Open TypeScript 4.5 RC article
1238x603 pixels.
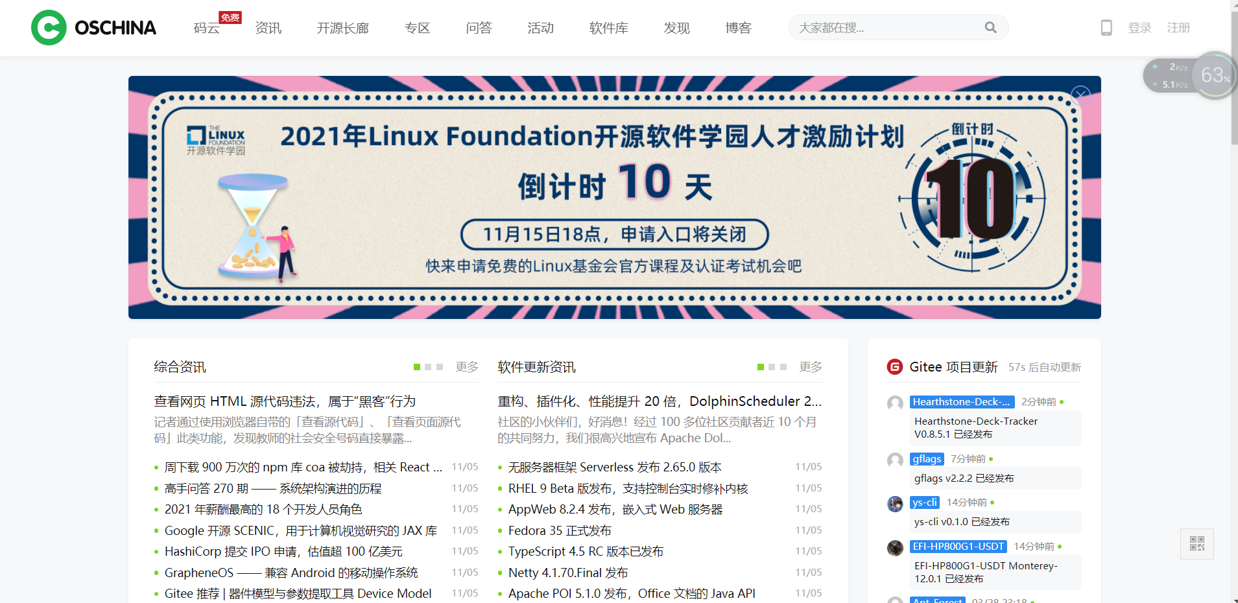click(x=586, y=552)
